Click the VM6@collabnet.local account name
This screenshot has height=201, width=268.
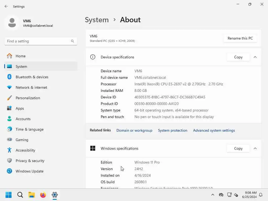coord(38,26)
